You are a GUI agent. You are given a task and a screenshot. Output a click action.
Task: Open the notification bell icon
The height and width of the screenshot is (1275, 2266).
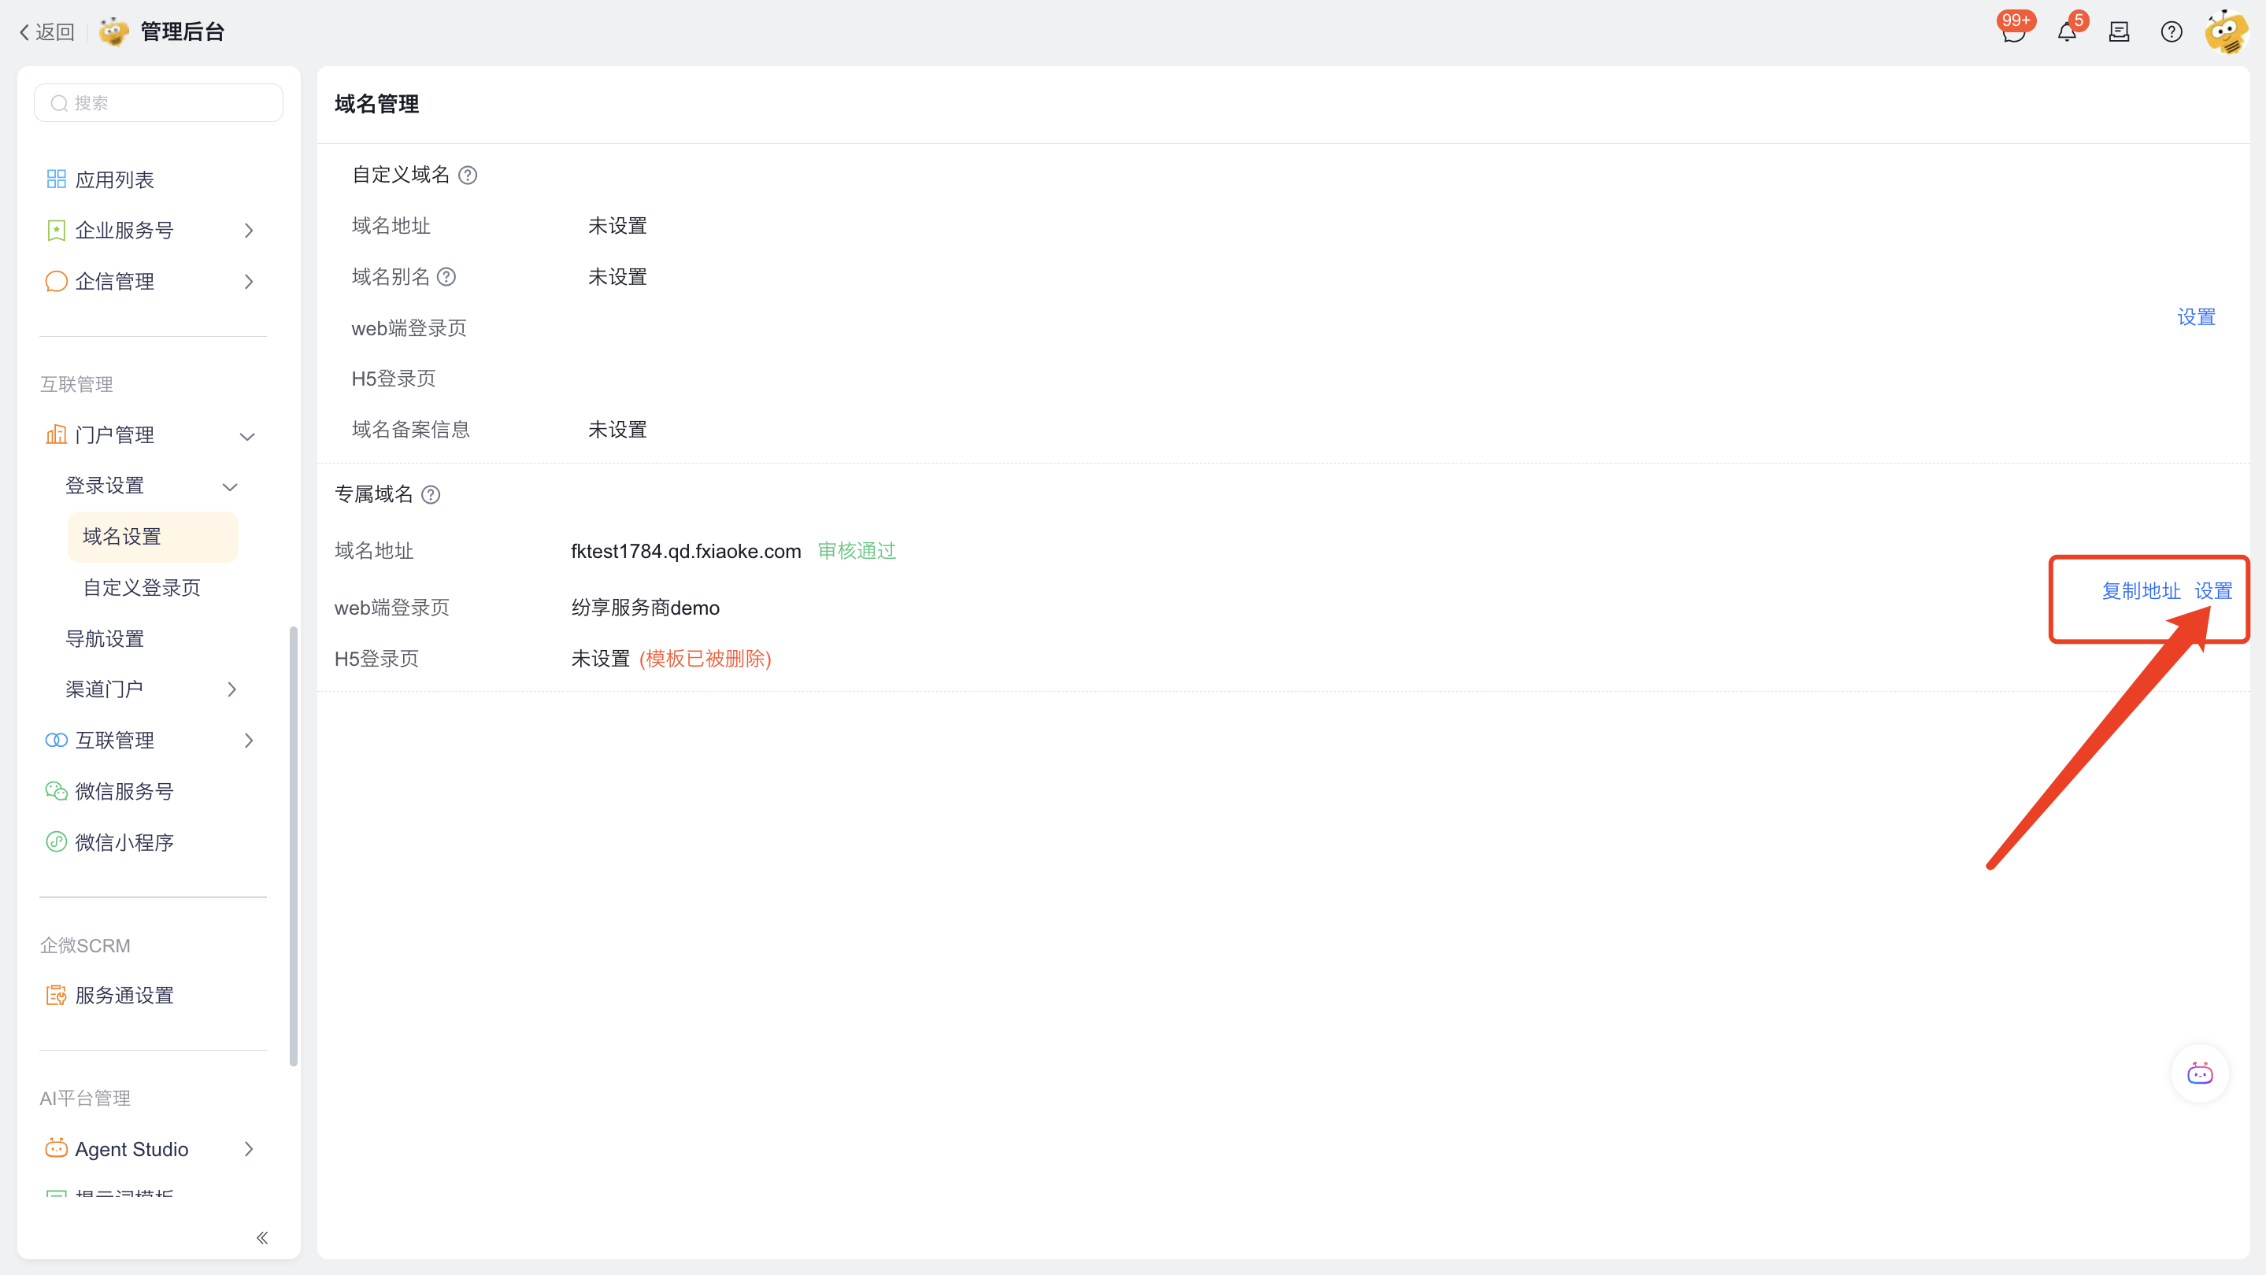2066,32
